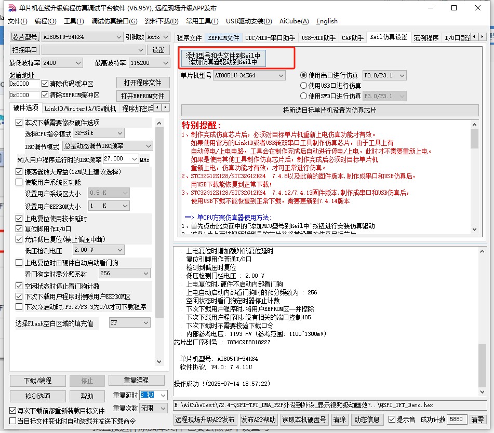
Task: Select 使用USB口进行仿真 radio button
Action: 303,85
